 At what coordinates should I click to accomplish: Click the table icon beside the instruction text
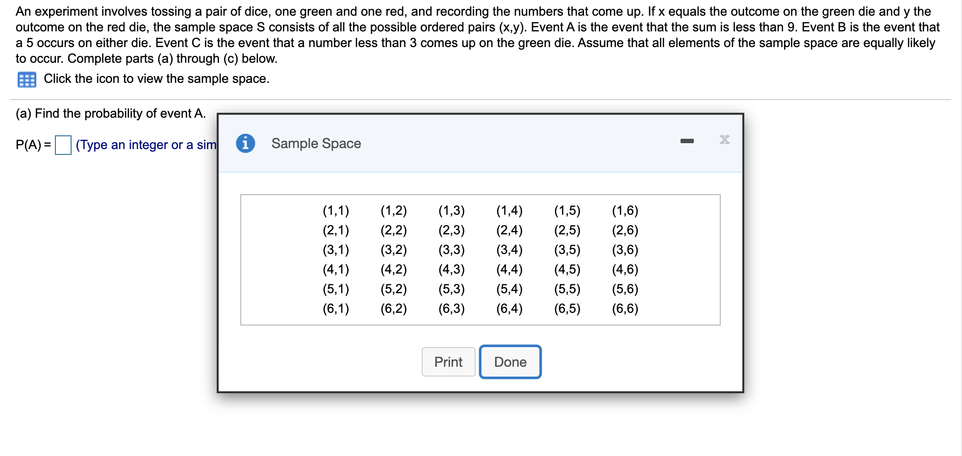28,79
